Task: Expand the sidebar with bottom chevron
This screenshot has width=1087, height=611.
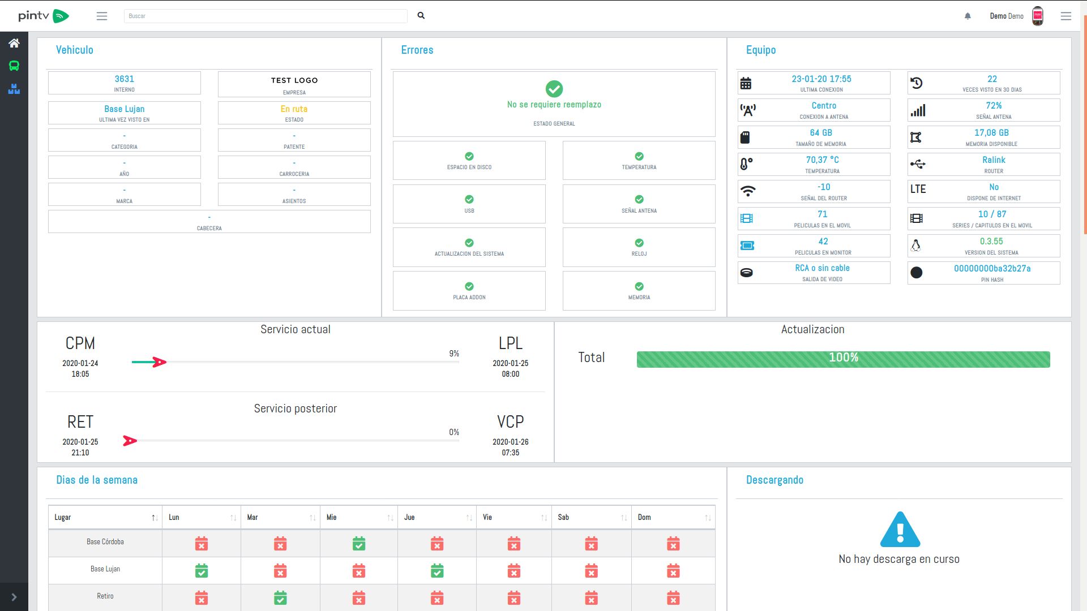Action: click(x=14, y=597)
